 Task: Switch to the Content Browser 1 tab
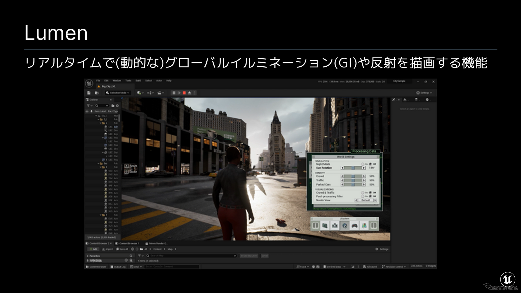pos(129,243)
